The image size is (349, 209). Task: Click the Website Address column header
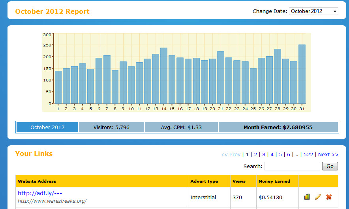click(37, 181)
